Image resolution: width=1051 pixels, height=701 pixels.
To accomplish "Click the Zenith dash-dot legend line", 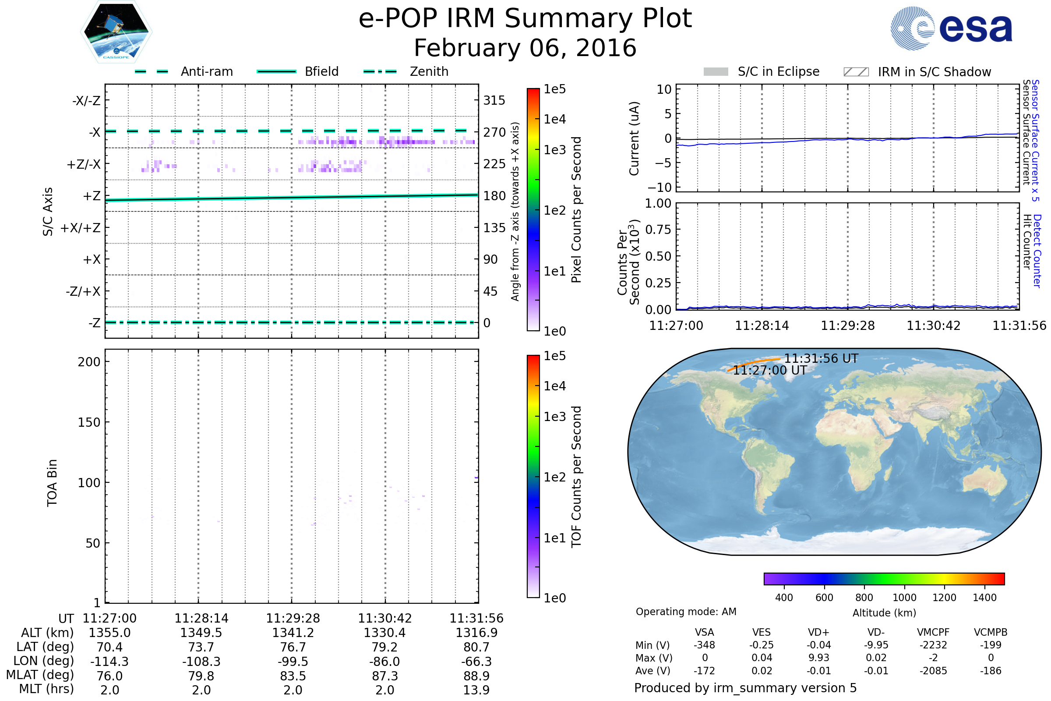I will [x=380, y=71].
